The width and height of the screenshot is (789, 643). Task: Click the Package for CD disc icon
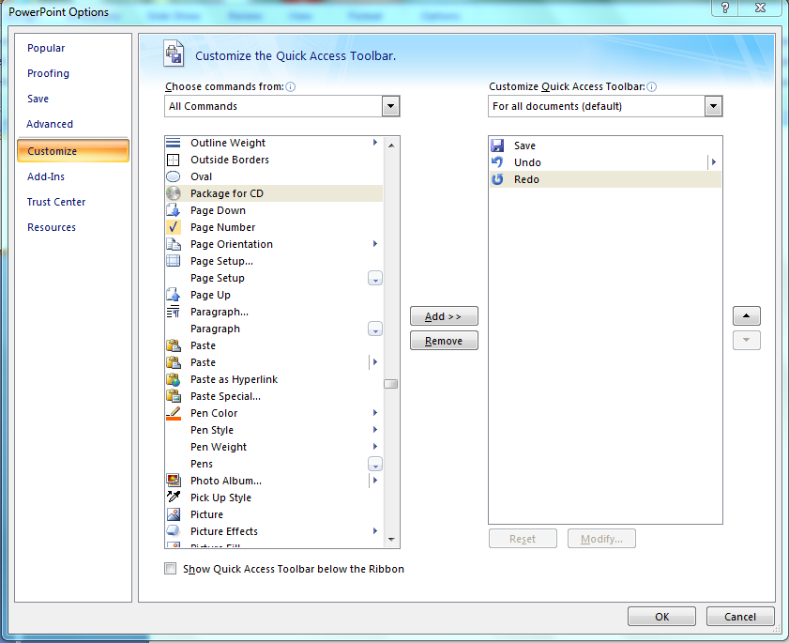point(174,193)
